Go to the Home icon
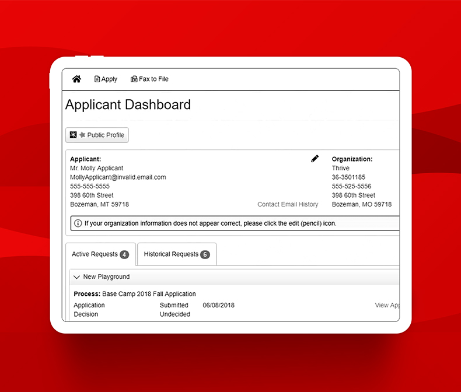Image resolution: width=461 pixels, height=392 pixels. (76, 79)
